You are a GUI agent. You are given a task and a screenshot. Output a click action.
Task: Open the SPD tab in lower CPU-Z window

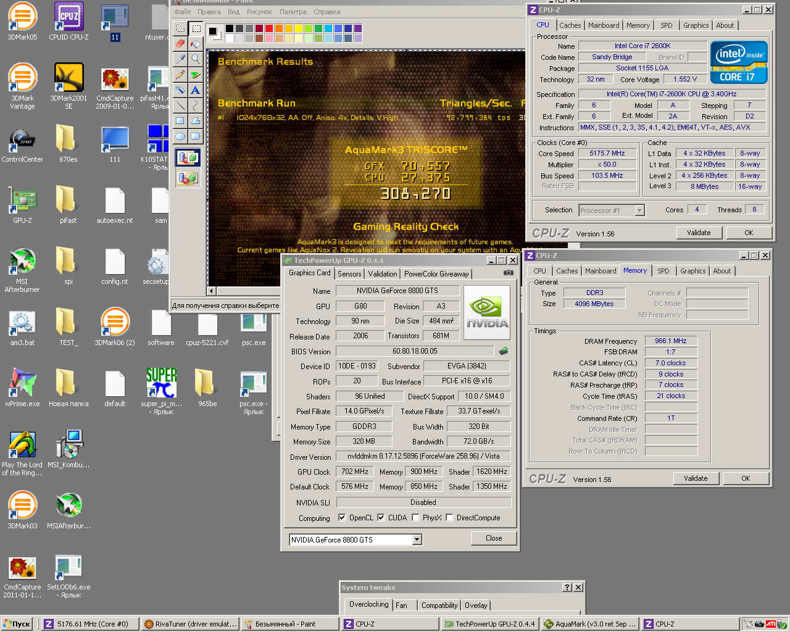pos(663,271)
